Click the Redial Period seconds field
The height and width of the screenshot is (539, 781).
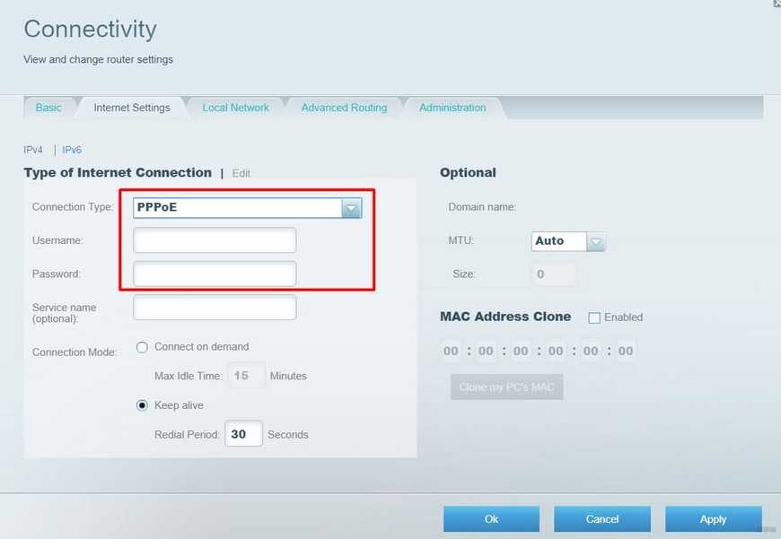(x=243, y=434)
